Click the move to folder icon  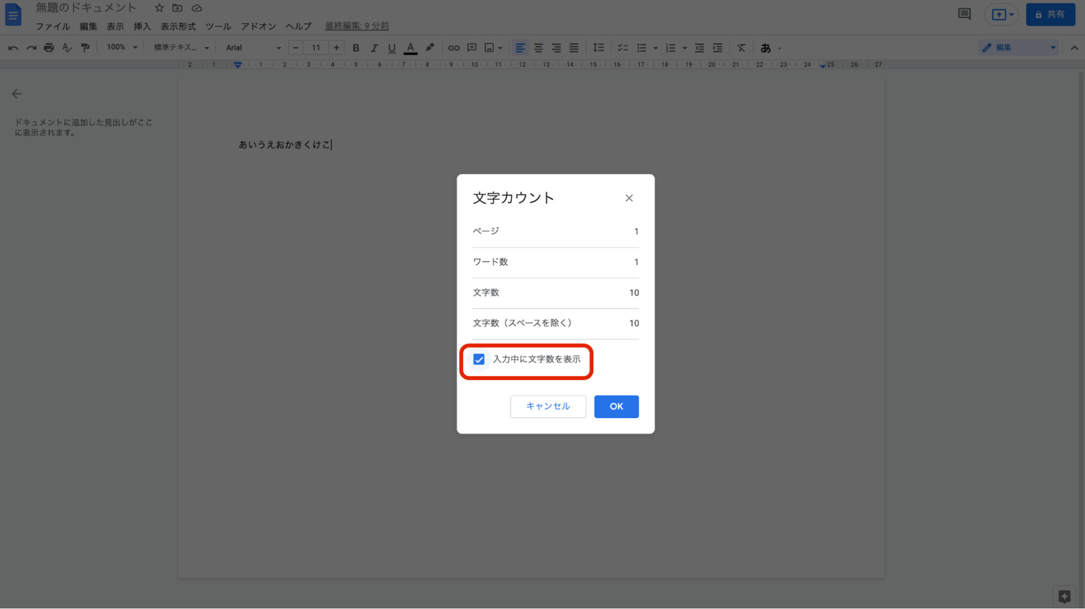177,8
